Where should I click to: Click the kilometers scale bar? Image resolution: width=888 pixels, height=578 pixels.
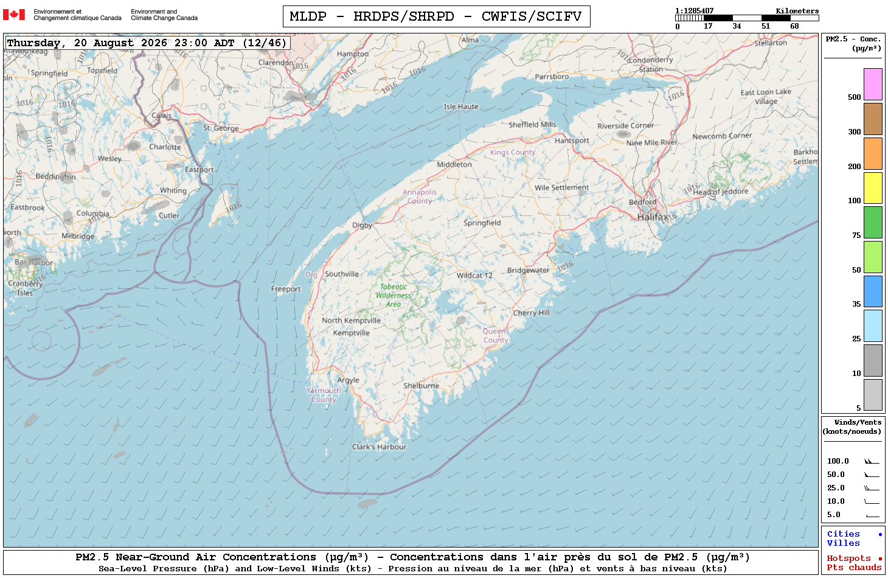(x=747, y=18)
